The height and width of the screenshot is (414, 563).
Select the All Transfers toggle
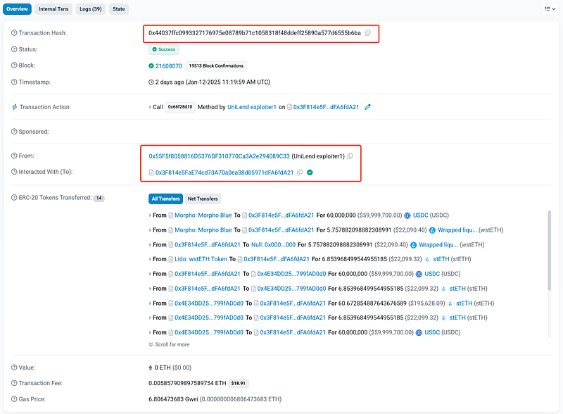coord(165,199)
